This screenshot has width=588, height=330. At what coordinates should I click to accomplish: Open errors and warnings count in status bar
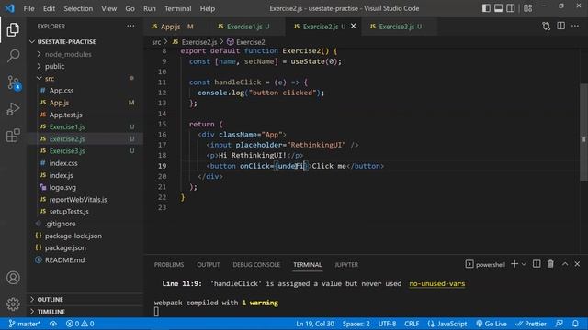pyautogui.click(x=80, y=324)
